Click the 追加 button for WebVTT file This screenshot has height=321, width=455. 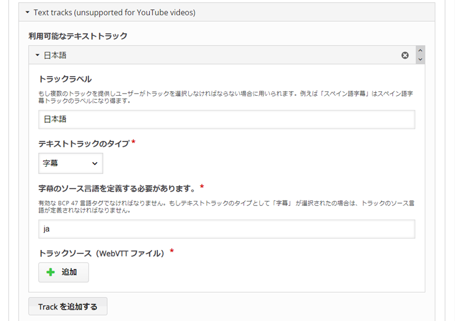(x=64, y=272)
